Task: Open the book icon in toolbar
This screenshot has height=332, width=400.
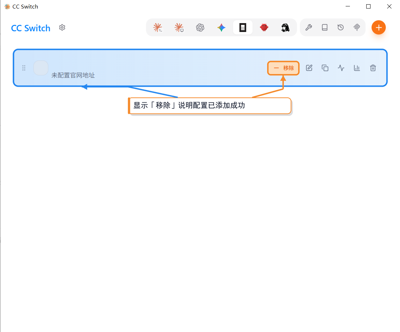Action: (325, 27)
